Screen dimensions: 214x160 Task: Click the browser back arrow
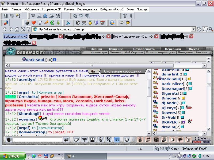point(5,29)
